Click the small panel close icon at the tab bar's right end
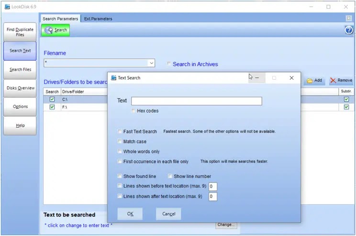 (x=348, y=18)
